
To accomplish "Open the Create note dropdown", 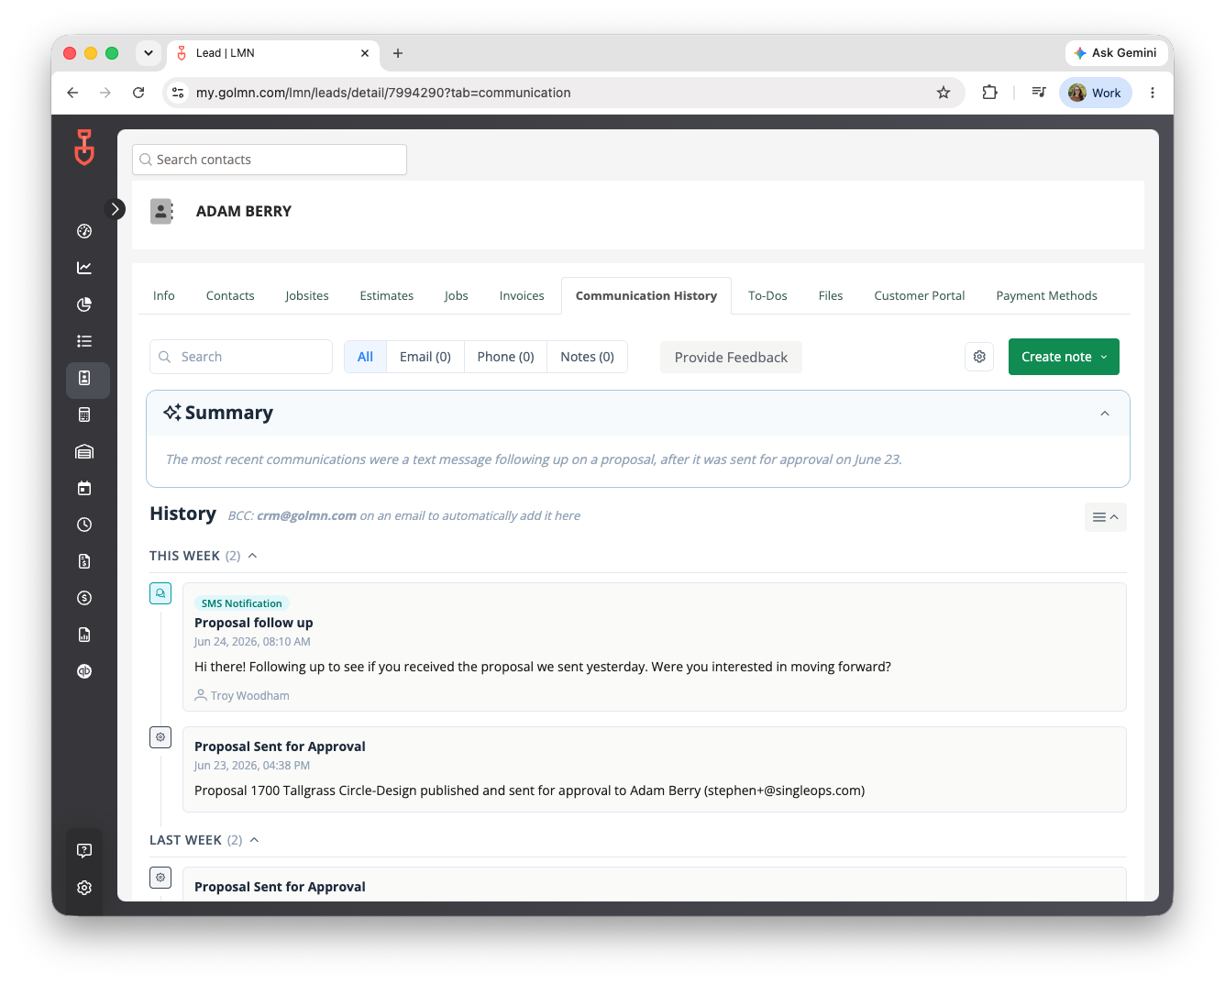I will (1064, 357).
